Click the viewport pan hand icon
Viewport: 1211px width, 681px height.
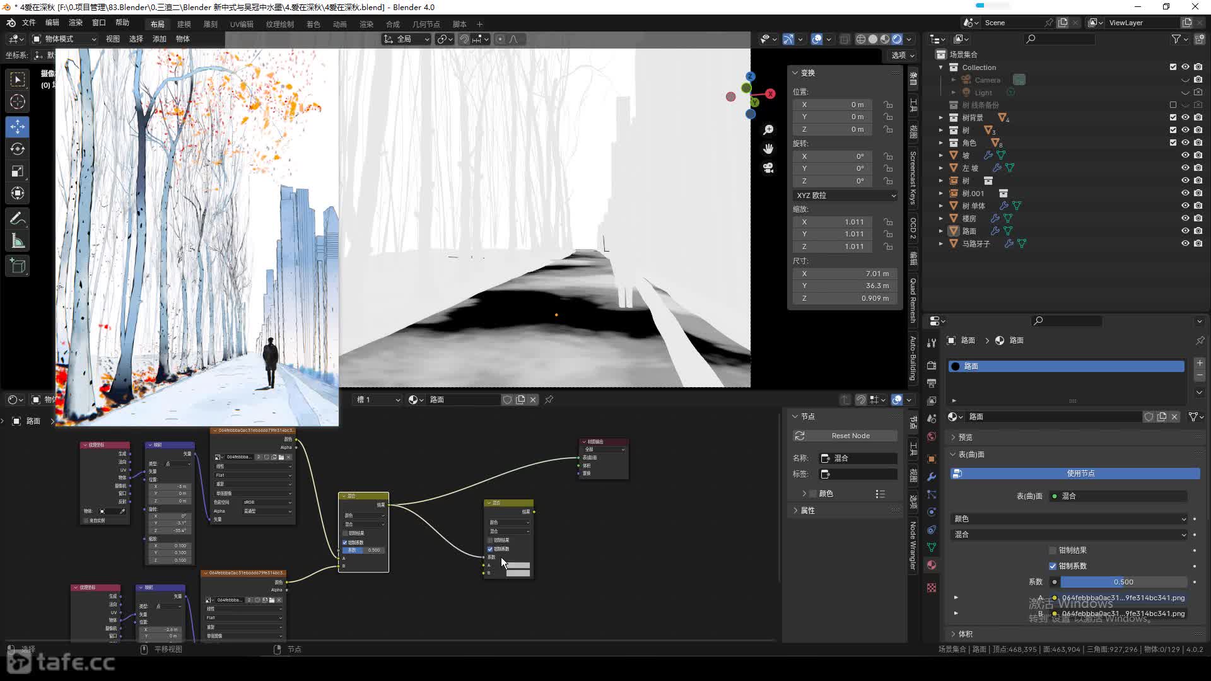pyautogui.click(x=768, y=149)
